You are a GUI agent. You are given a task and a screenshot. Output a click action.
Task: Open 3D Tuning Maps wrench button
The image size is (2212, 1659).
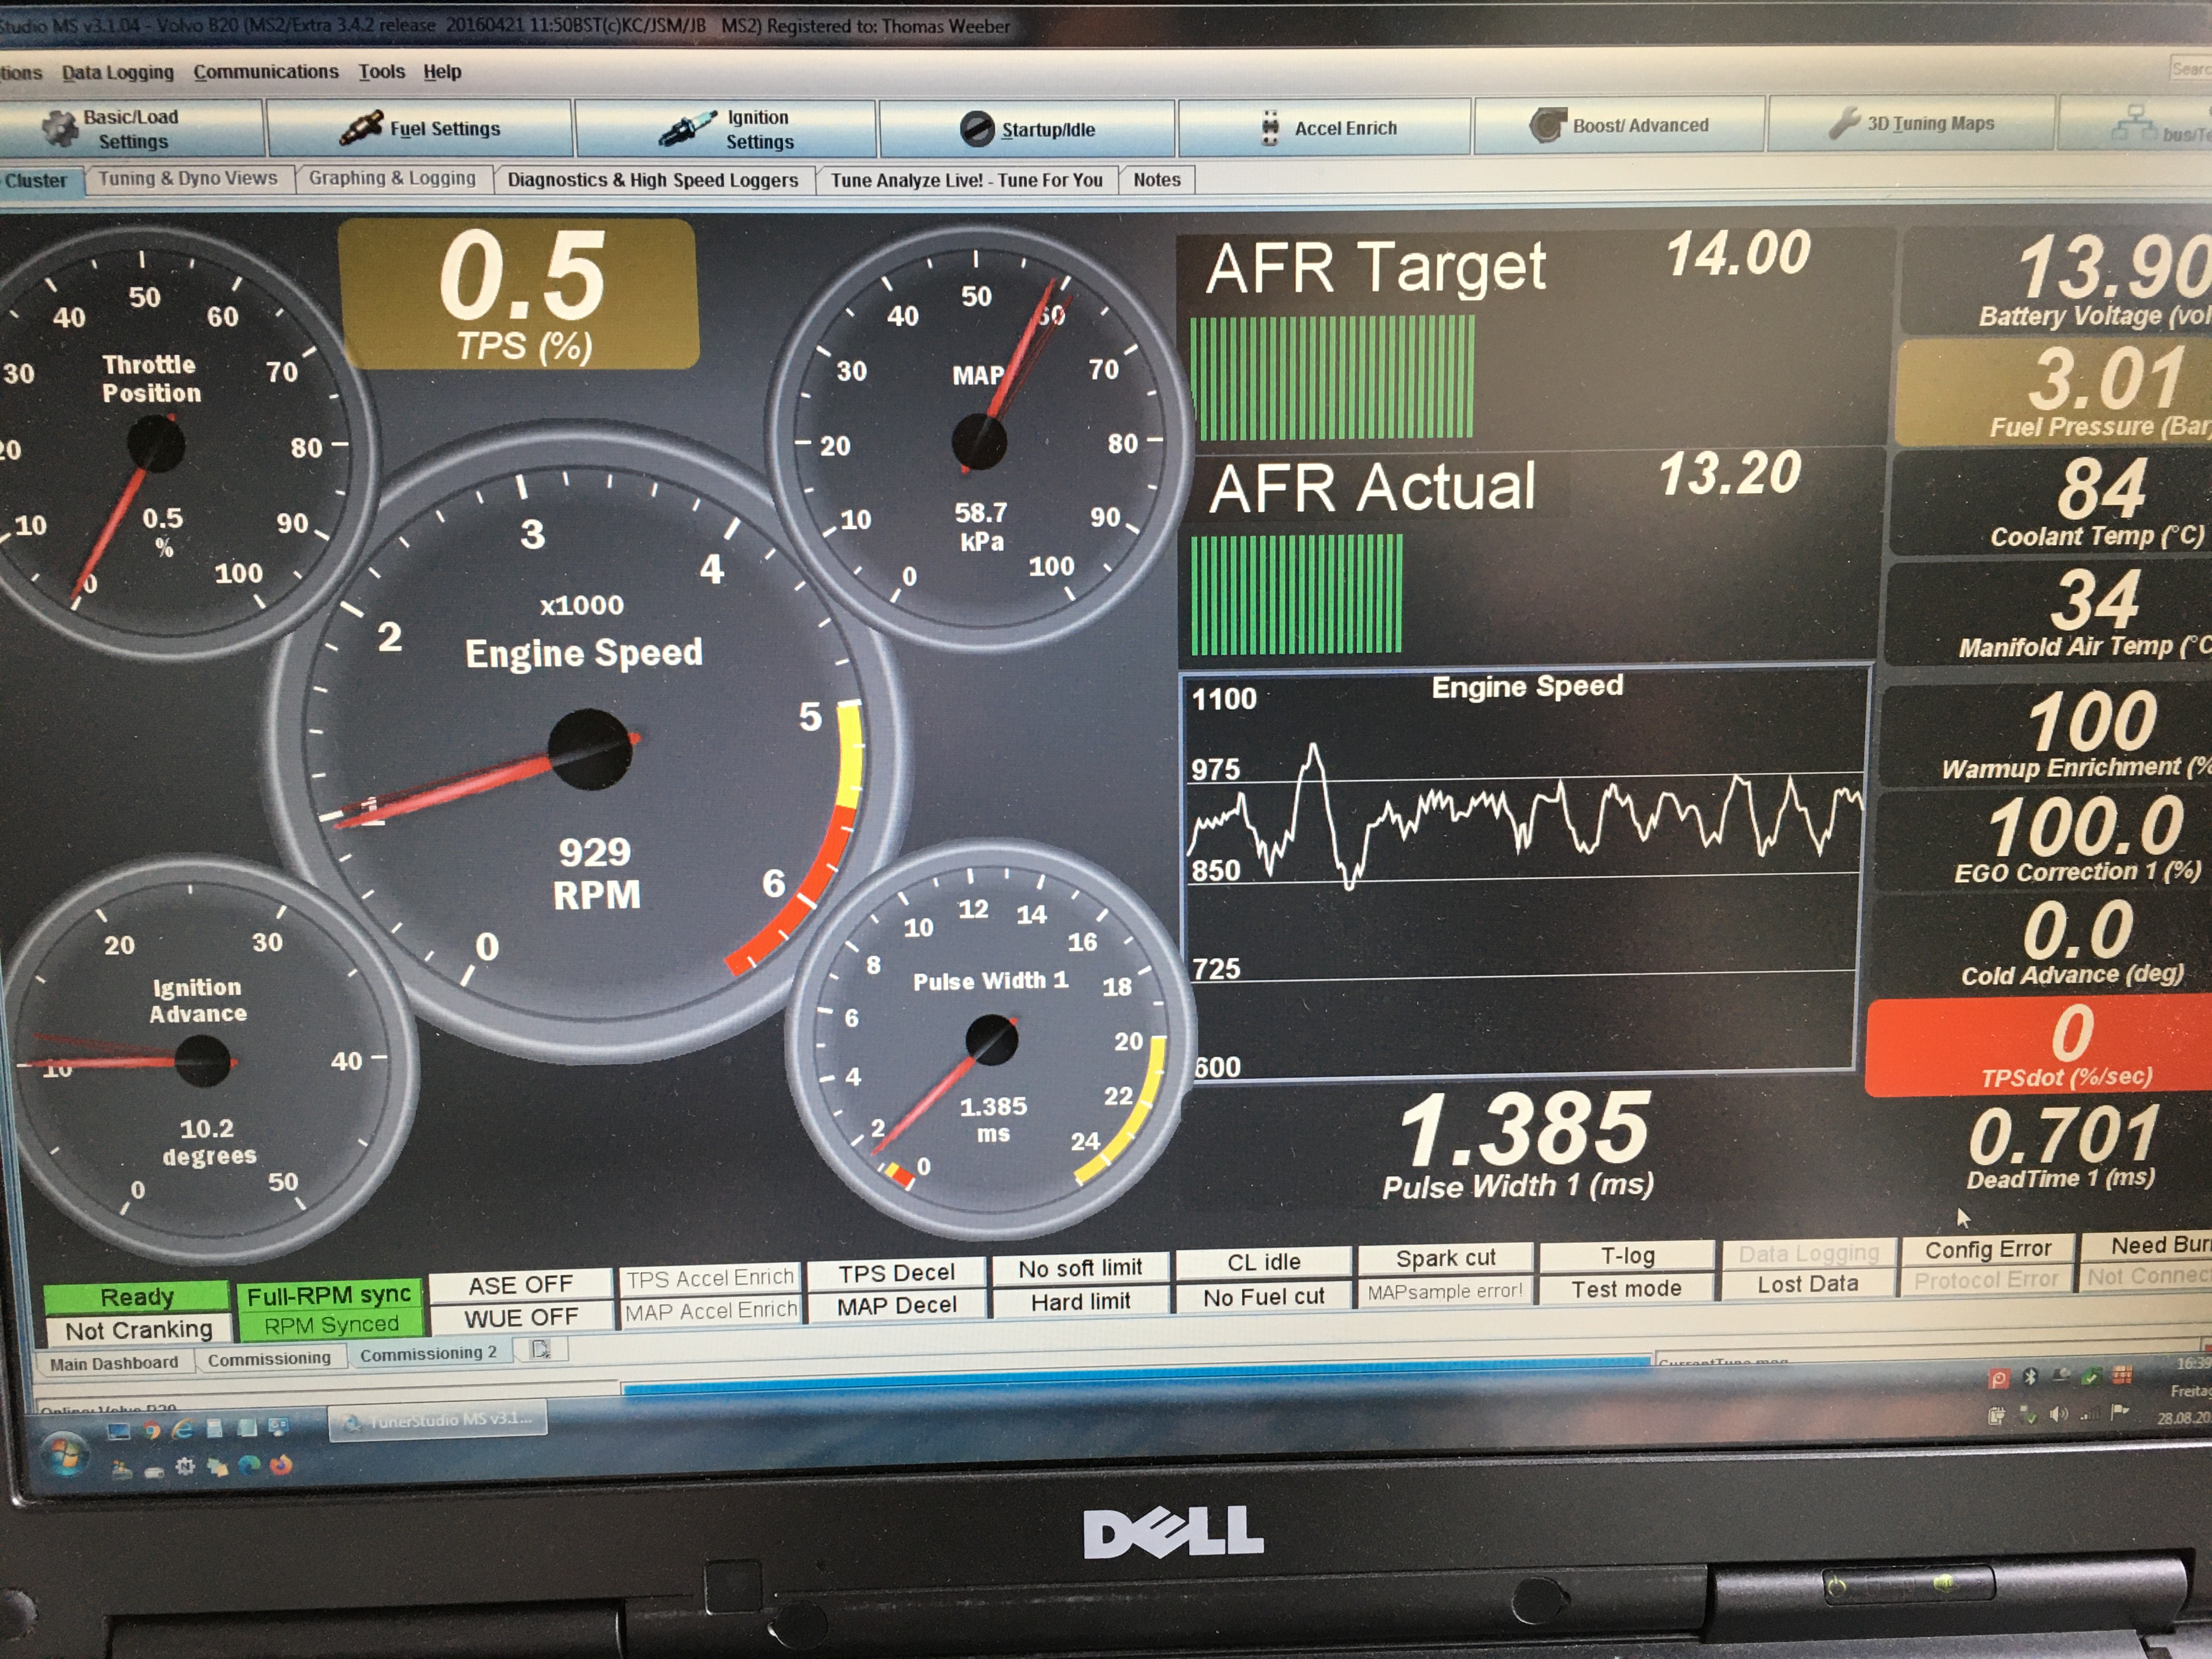tap(1844, 124)
